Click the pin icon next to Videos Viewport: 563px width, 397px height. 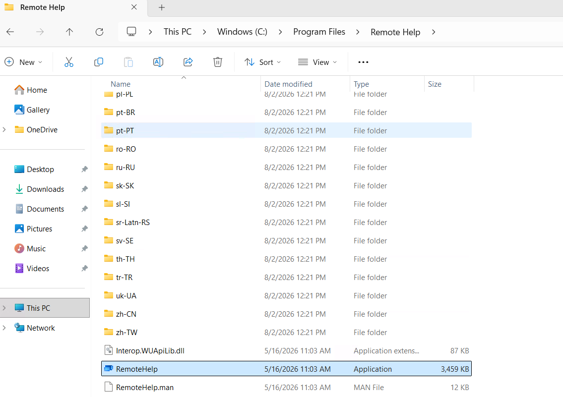click(x=84, y=268)
